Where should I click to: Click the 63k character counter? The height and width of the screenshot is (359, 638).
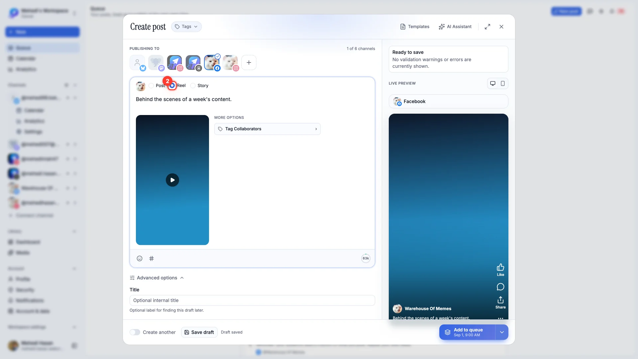(x=366, y=259)
